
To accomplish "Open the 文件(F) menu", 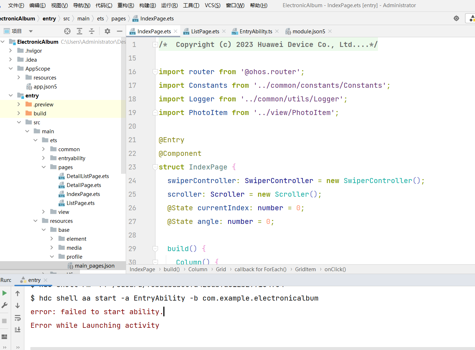I will pos(16,5).
